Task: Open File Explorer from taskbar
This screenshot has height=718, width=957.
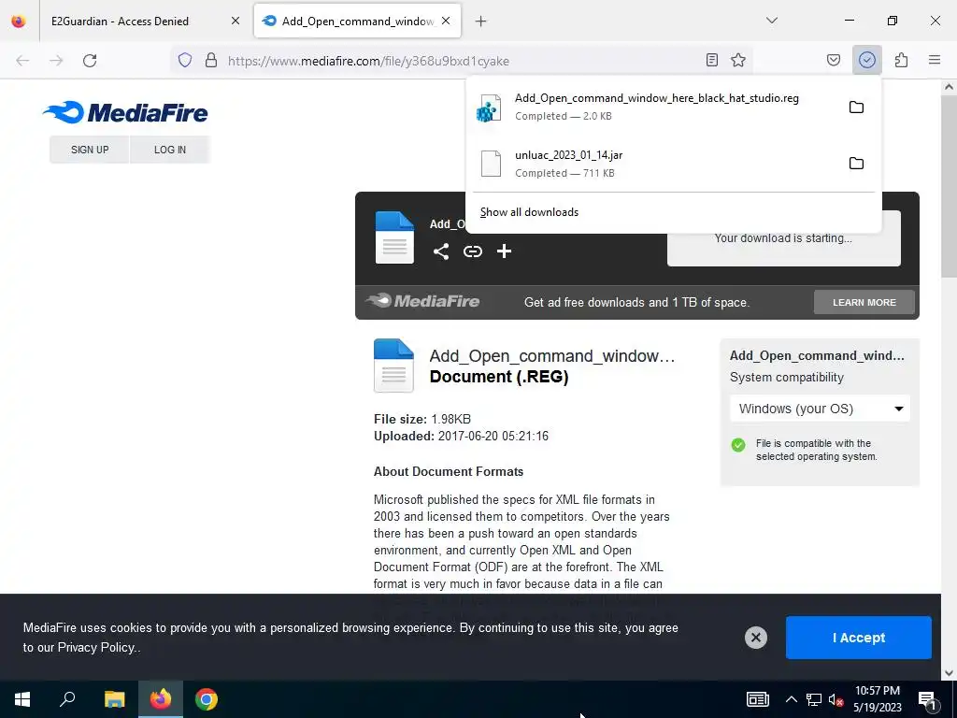Action: pyautogui.click(x=114, y=699)
